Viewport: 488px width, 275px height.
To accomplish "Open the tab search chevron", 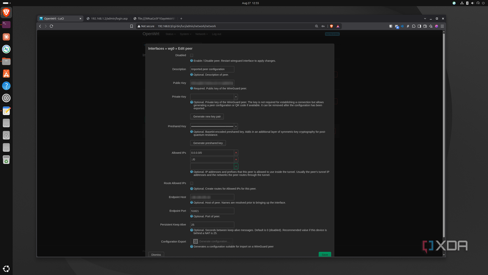I will tap(425, 19).
